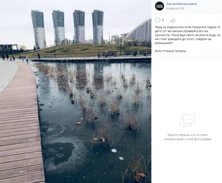222x183 pixels.
Task: Click the post caption about Ходынском поле
Action: (x=188, y=35)
